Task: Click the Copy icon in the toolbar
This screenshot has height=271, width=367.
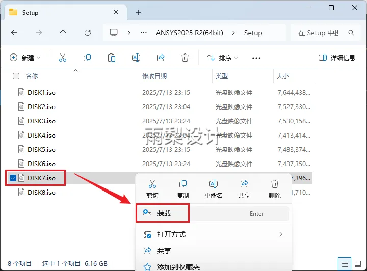Action: [x=87, y=58]
